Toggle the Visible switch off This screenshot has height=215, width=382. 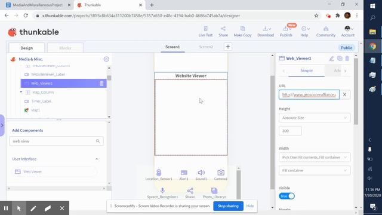click(x=286, y=196)
